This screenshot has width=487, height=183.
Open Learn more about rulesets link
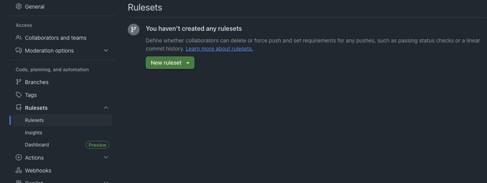click(219, 49)
